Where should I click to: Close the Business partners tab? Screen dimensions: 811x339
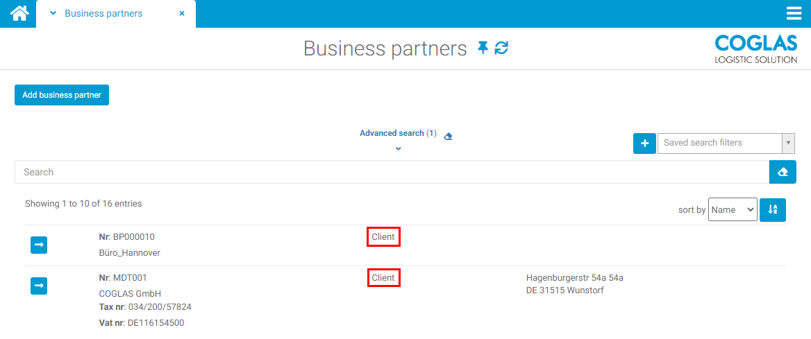point(182,14)
